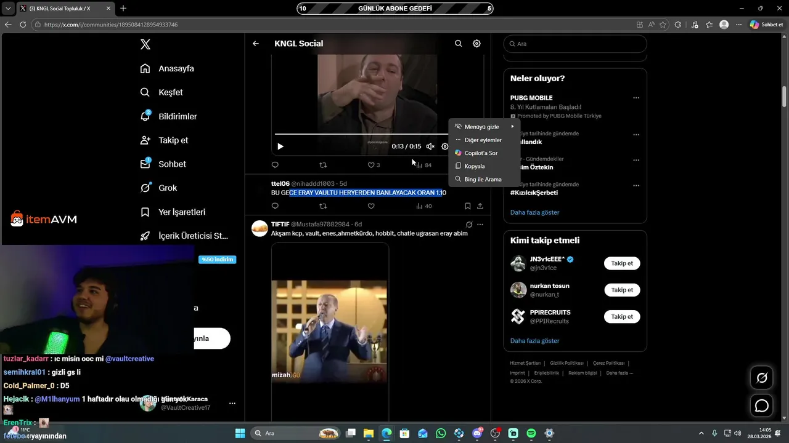Open video player settings gear
The height and width of the screenshot is (443, 789).
(x=445, y=146)
